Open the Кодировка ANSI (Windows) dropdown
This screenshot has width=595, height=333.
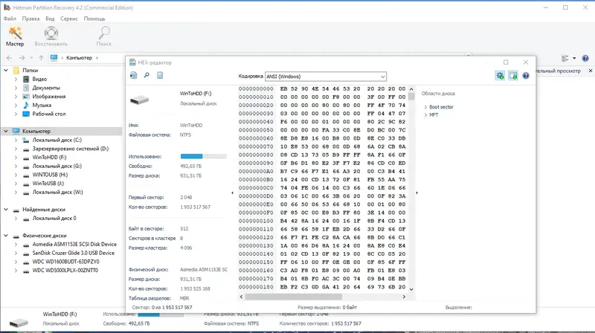(x=326, y=77)
